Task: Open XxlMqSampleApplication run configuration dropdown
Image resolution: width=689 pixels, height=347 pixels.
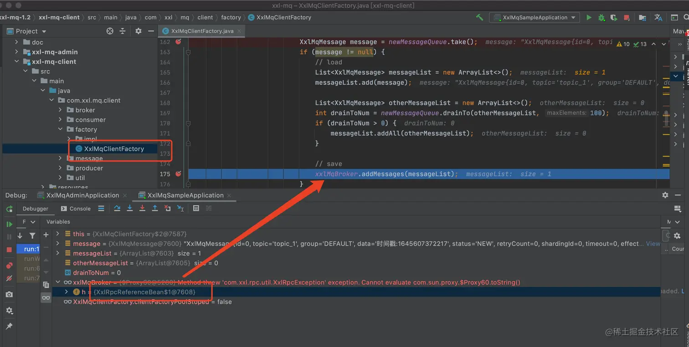Action: click(x=534, y=17)
